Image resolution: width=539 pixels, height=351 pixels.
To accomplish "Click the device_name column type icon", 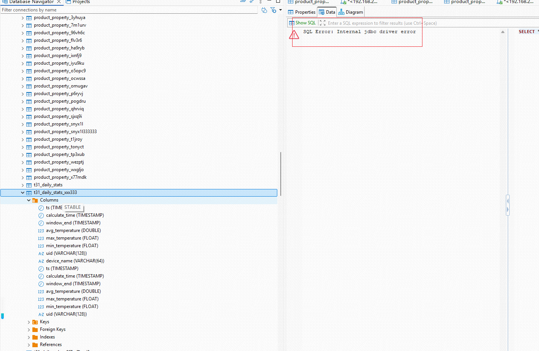I will pos(41,261).
